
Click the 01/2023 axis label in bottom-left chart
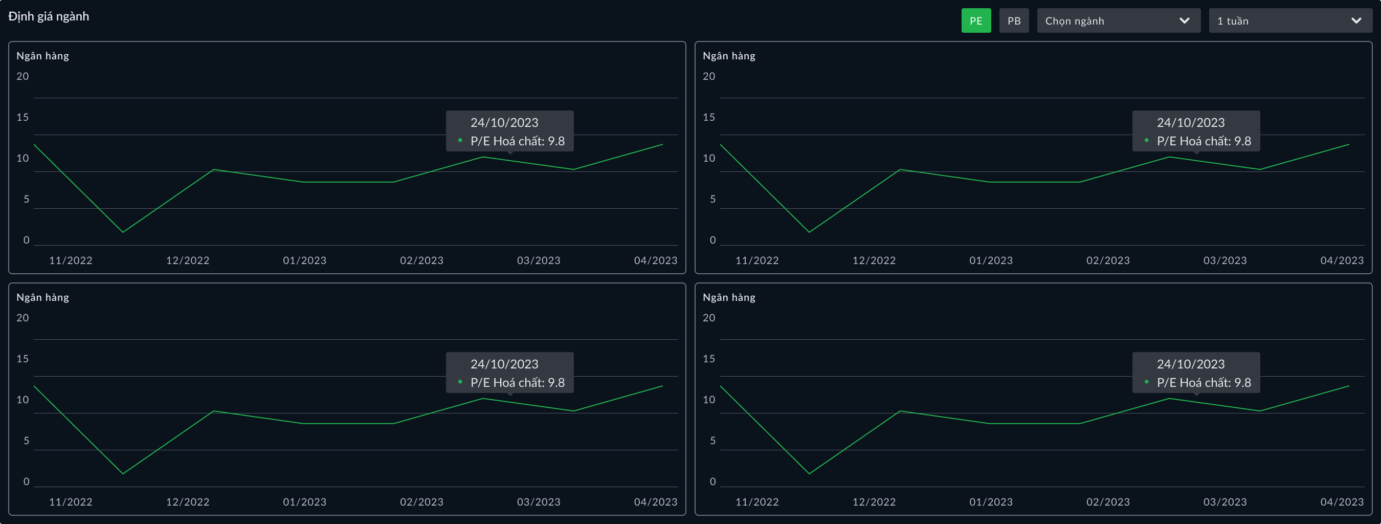pyautogui.click(x=304, y=502)
